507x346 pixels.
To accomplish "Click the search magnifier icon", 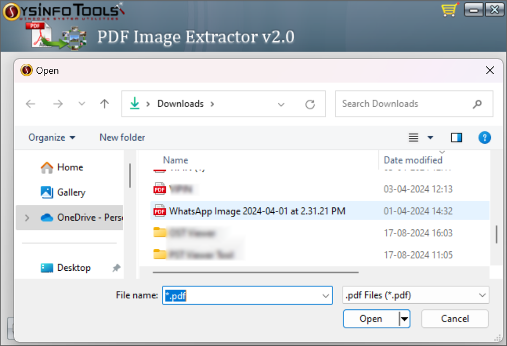I will [477, 104].
